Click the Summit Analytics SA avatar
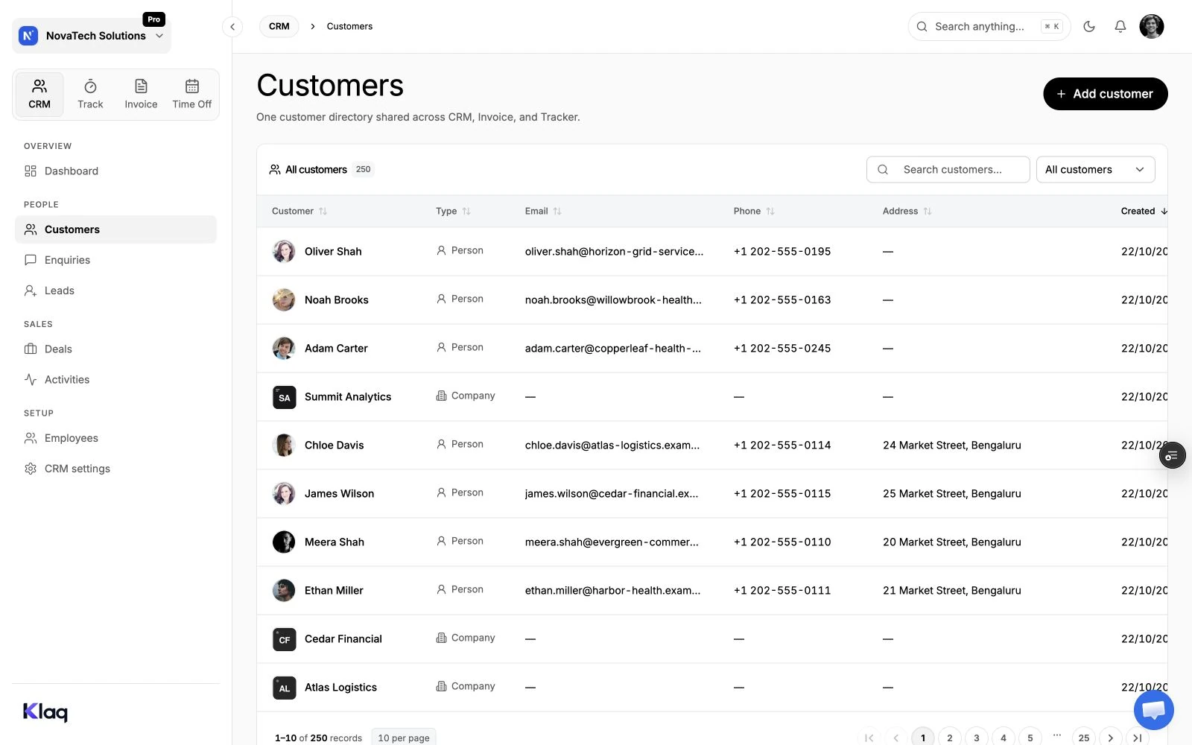Viewport: 1192px width, 745px height. tap(284, 397)
